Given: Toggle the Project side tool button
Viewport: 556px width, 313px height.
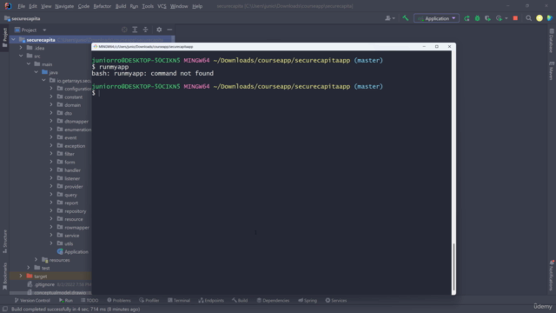Looking at the screenshot, I should coord(4,37).
